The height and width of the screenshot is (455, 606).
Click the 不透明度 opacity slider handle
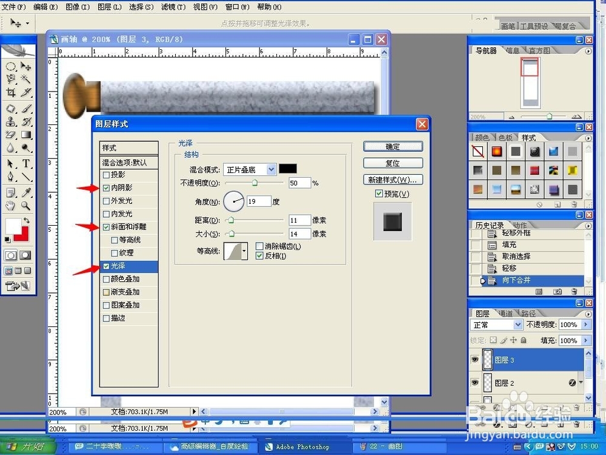tap(255, 183)
